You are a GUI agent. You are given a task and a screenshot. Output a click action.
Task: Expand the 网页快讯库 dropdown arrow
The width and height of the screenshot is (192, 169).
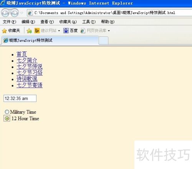pos(109,31)
